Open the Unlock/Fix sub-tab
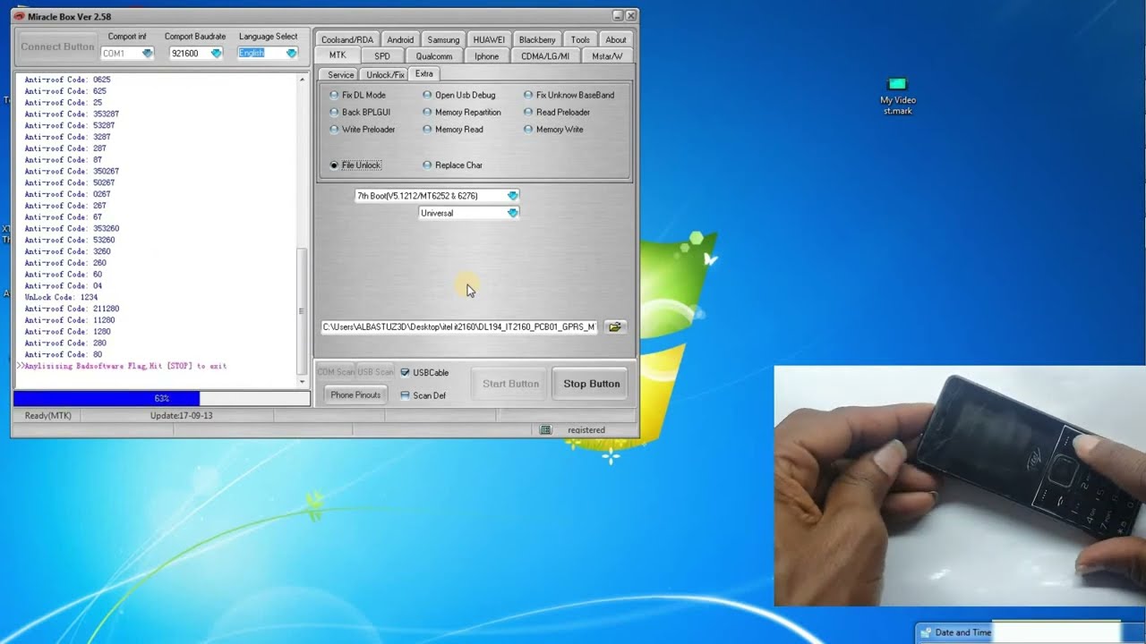Viewport: 1146px width, 644px height. pos(385,74)
